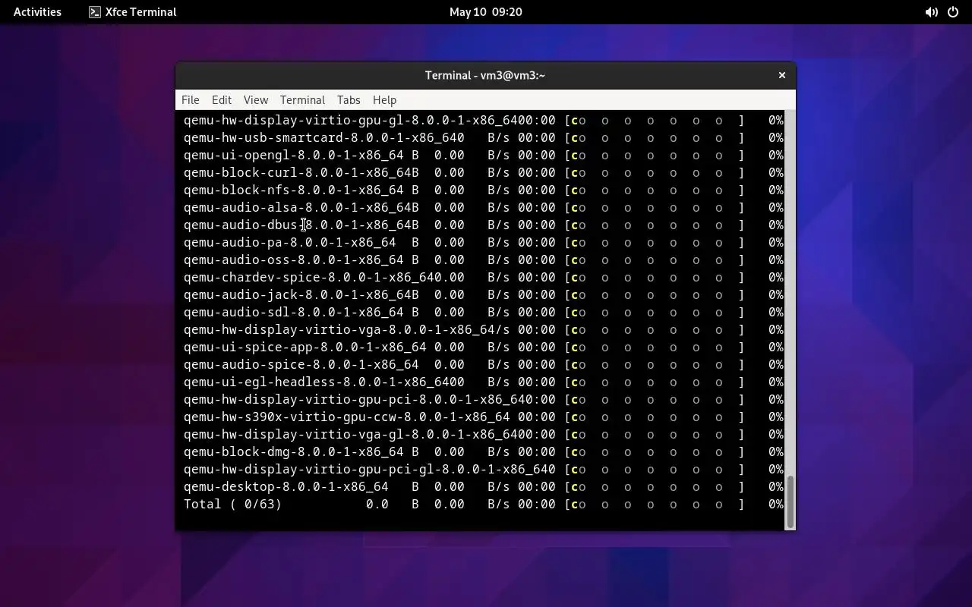Click the qemu-audio-spice-8.0.0-1-x86_64 line
The width and height of the screenshot is (972, 607).
pyautogui.click(x=483, y=365)
